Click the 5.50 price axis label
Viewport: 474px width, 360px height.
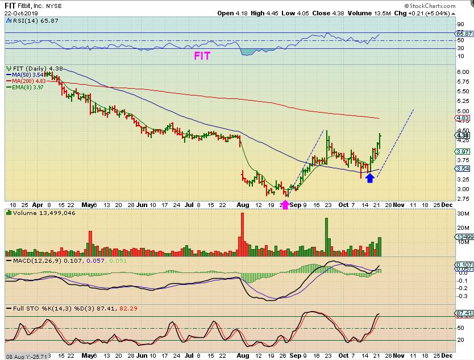pos(464,92)
